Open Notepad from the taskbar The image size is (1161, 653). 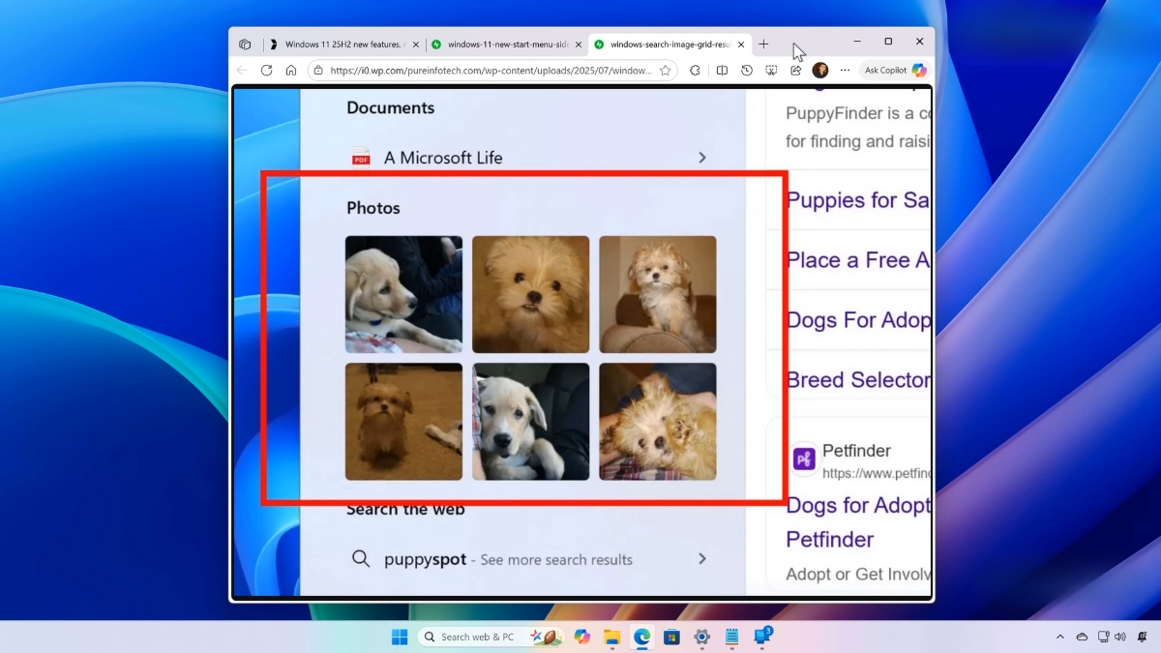pyautogui.click(x=731, y=637)
